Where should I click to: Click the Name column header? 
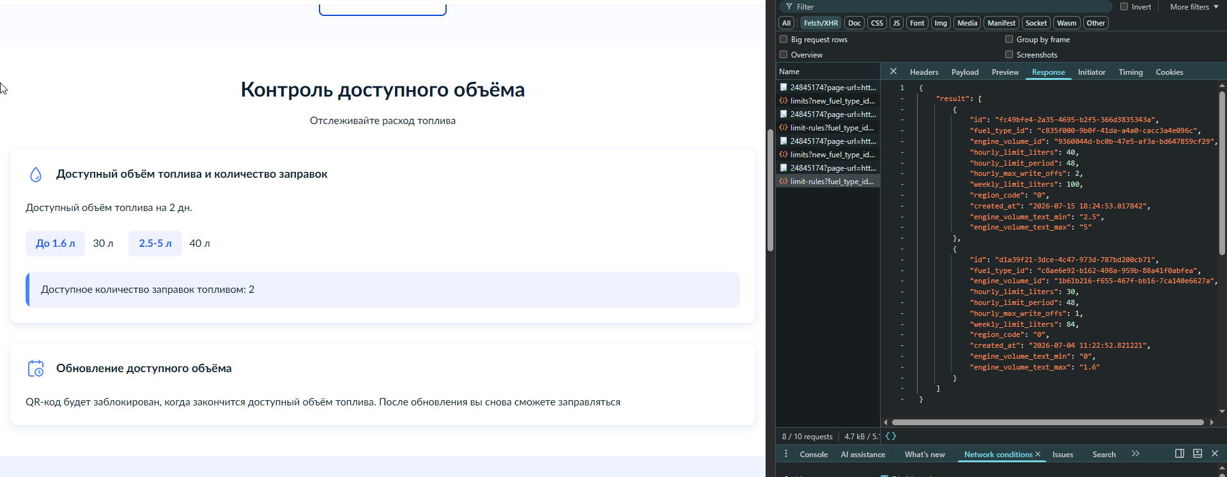(x=828, y=72)
